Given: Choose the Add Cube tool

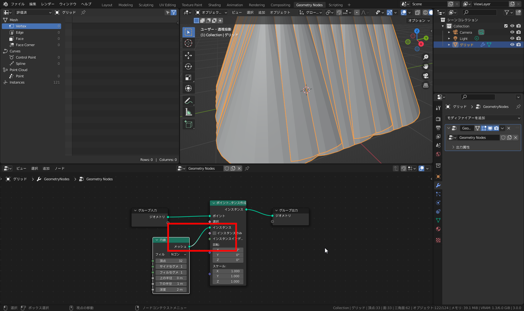Looking at the screenshot, I should (188, 124).
